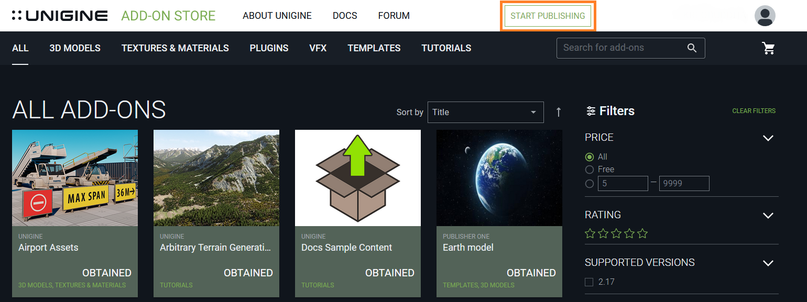Open the 3D MODELS category tab
The width and height of the screenshot is (807, 302).
[75, 48]
